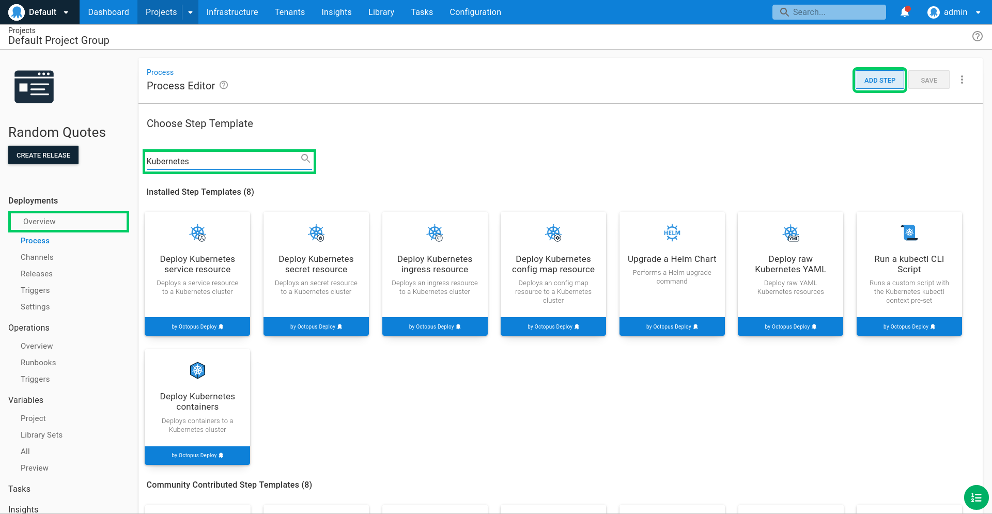Open the Library menu
This screenshot has height=514, width=992.
[x=381, y=12]
